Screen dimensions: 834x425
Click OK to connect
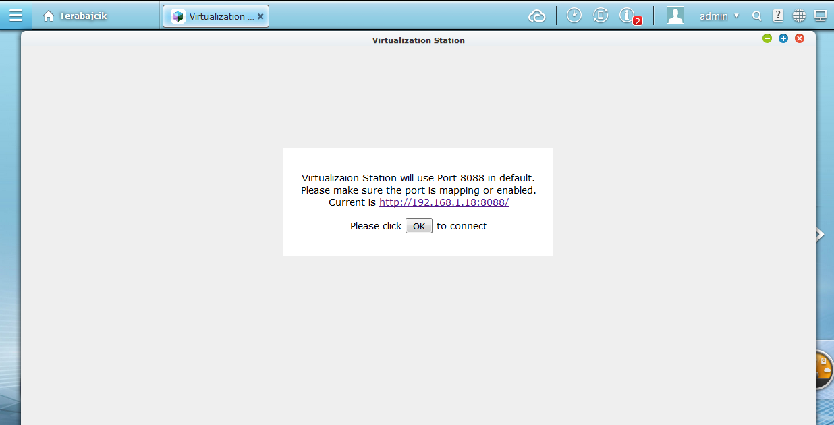point(419,226)
